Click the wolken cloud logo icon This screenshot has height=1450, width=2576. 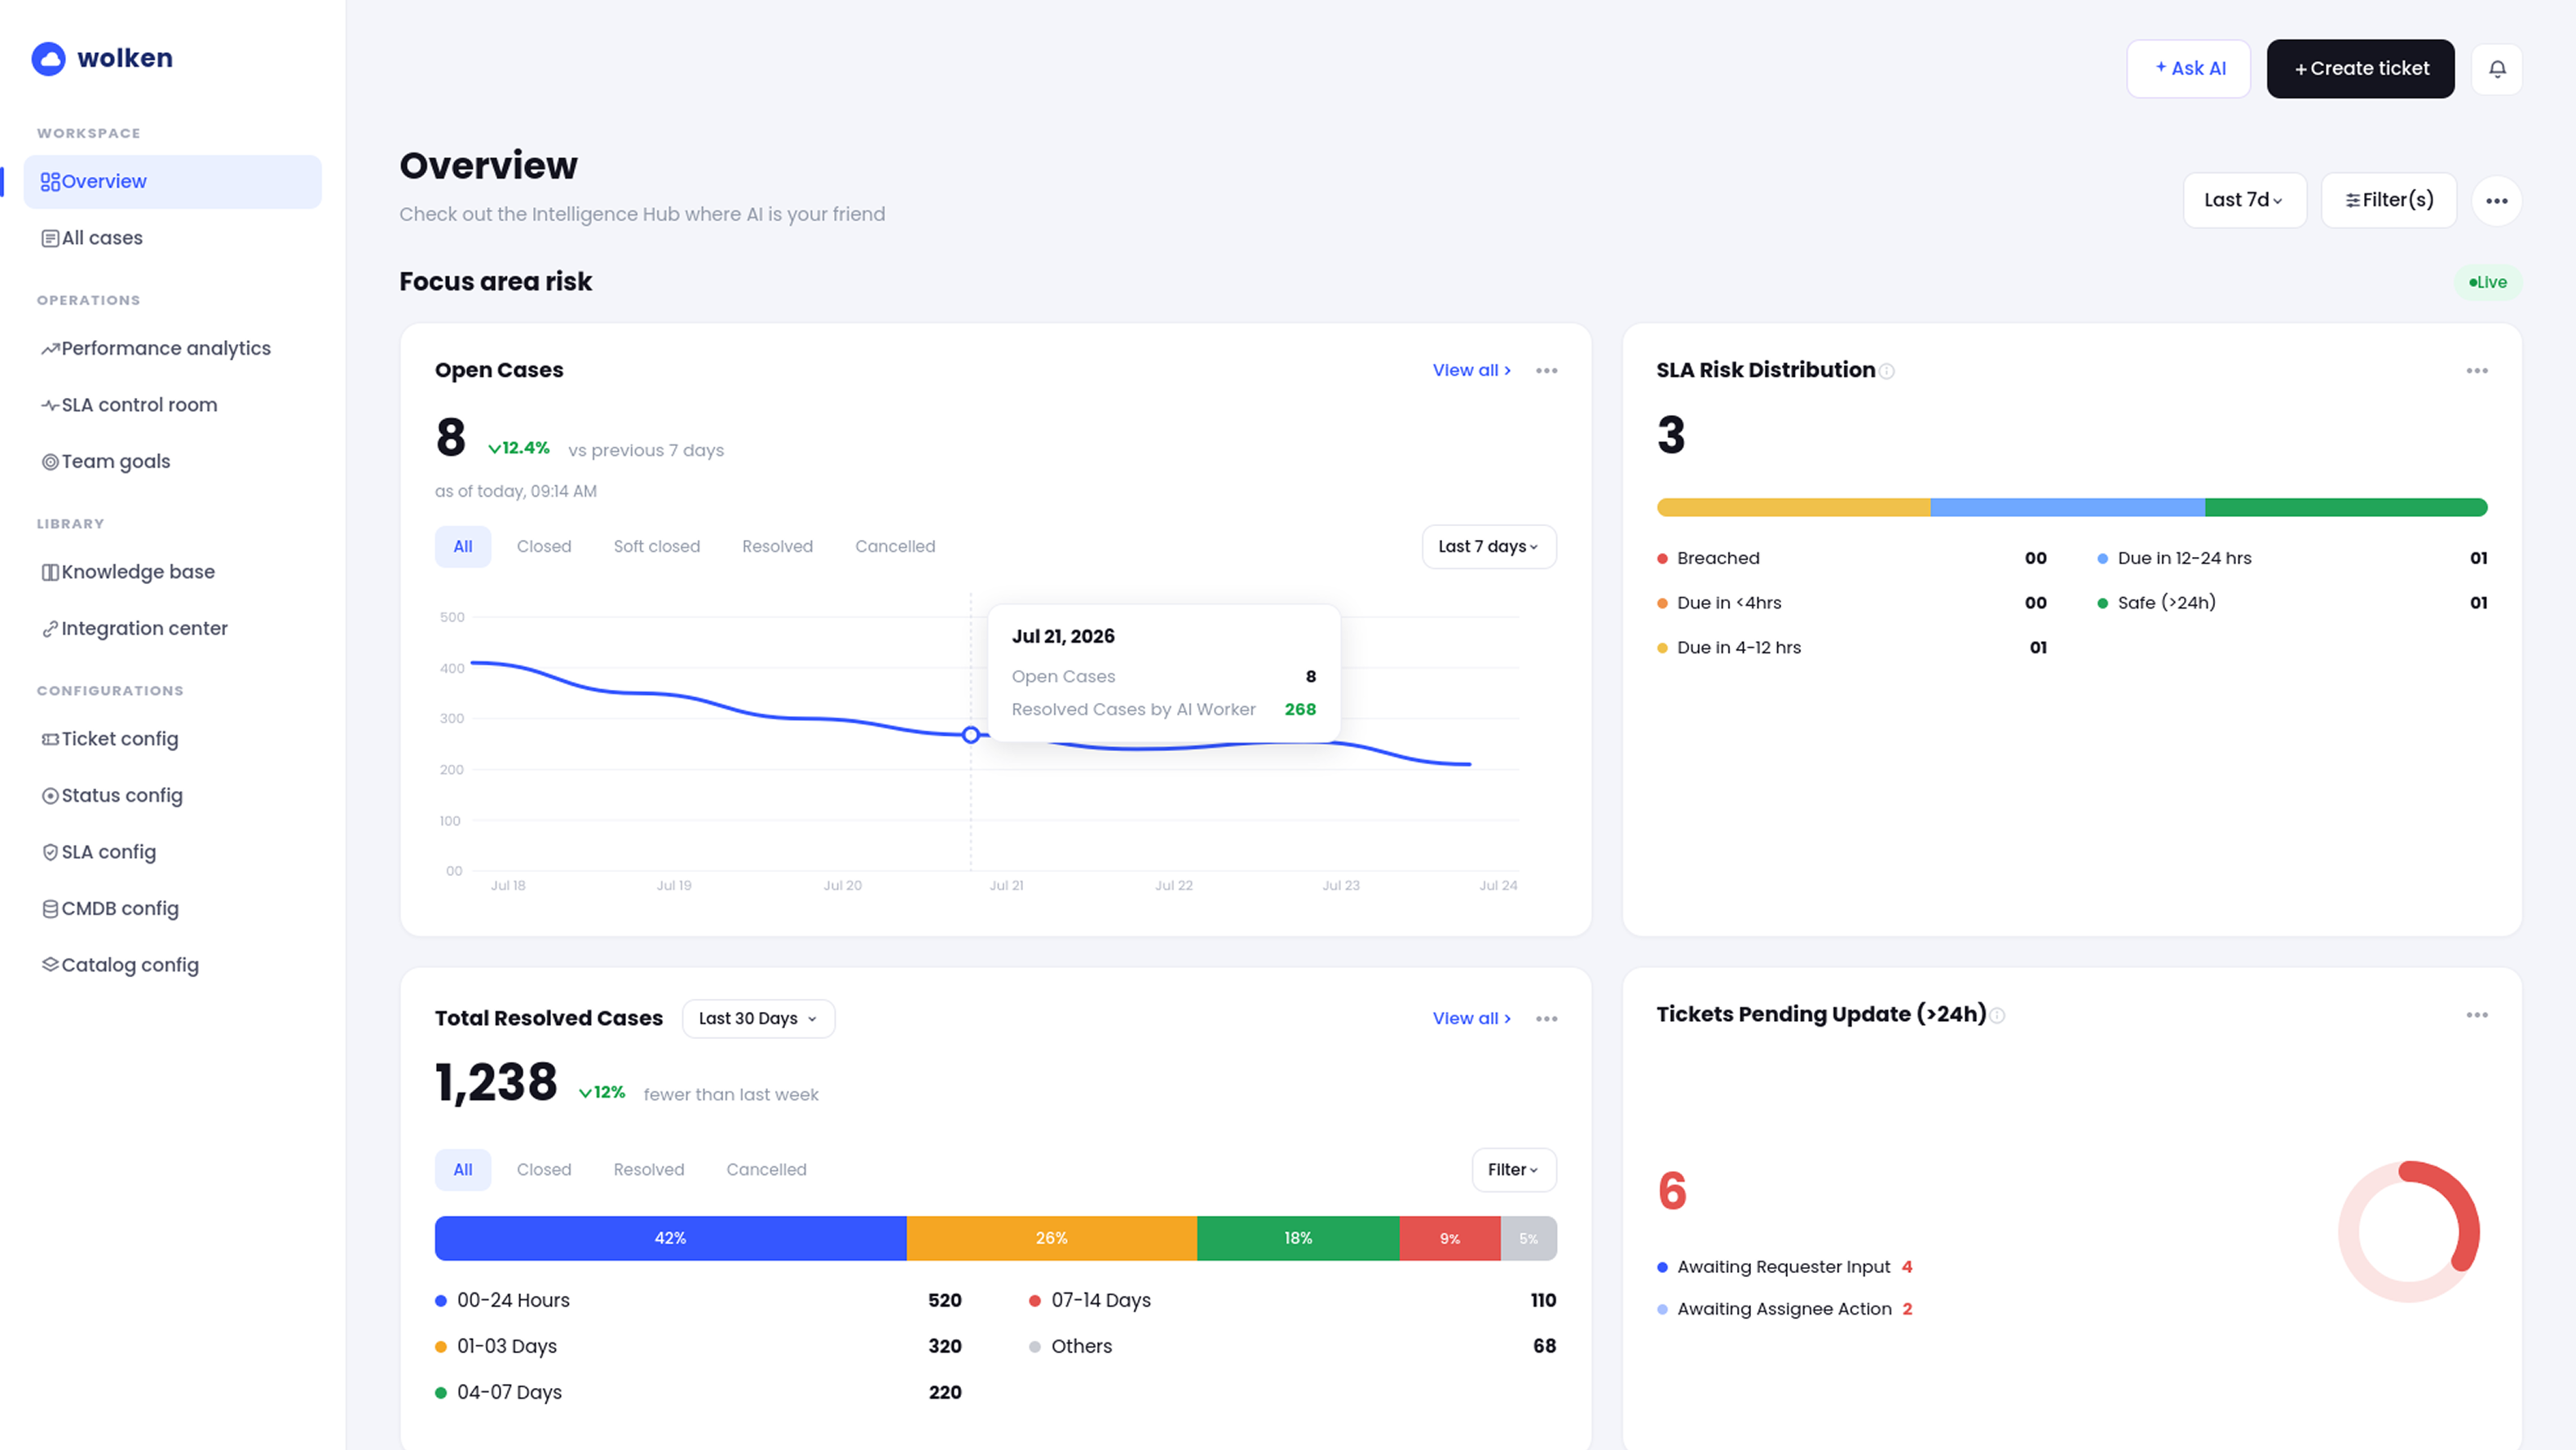(48, 58)
